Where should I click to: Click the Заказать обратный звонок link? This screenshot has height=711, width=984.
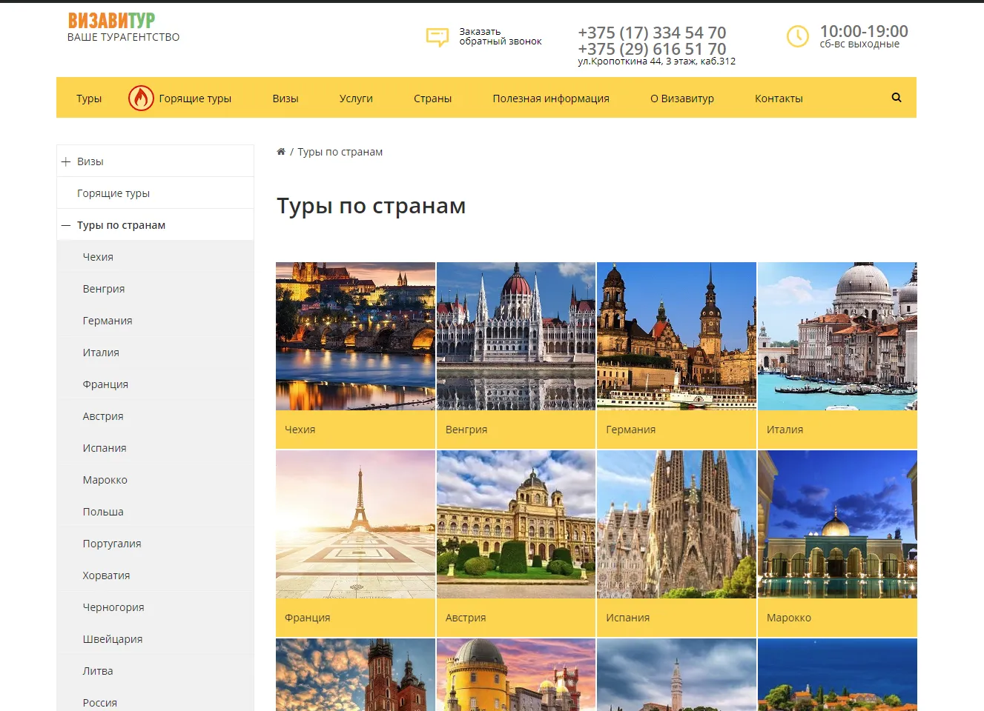coord(500,36)
